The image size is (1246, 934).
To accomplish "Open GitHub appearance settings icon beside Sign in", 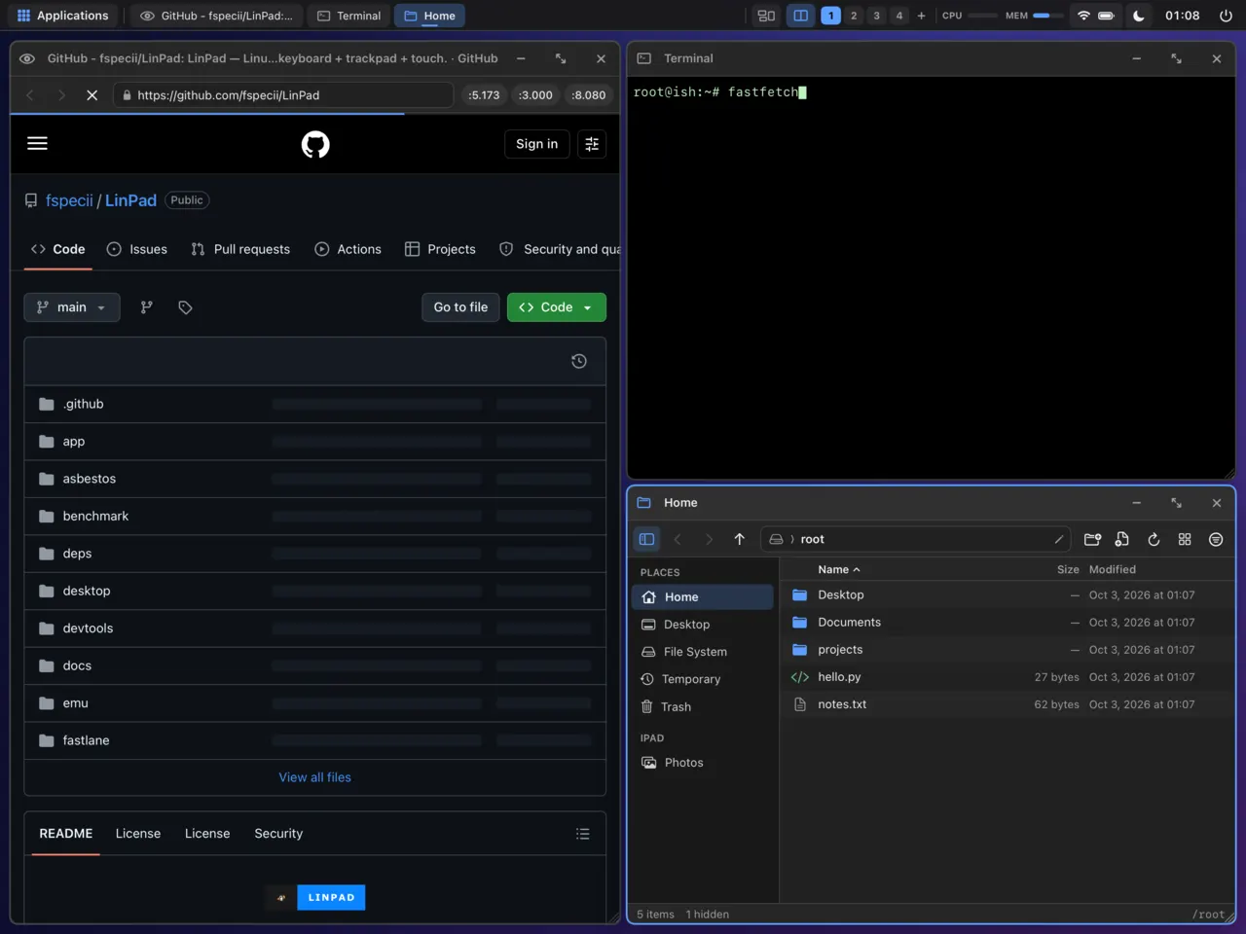I will [592, 144].
